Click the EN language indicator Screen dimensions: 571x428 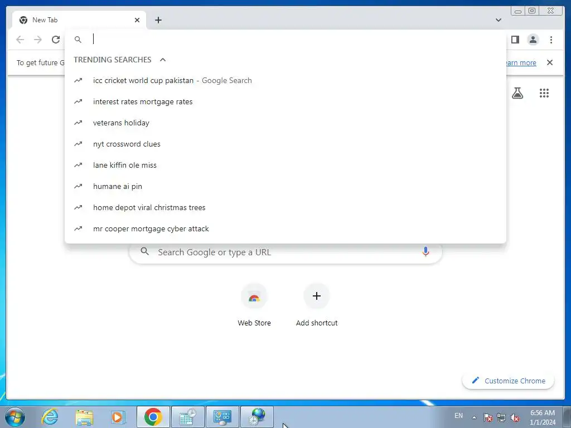click(459, 416)
